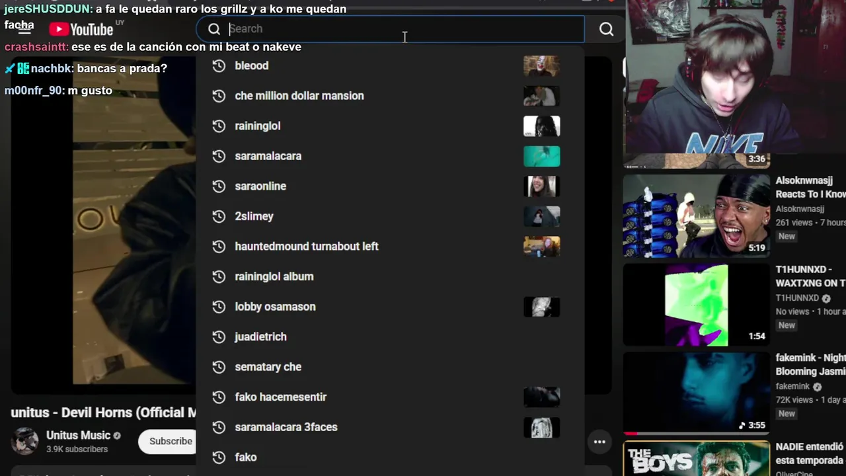Image resolution: width=846 pixels, height=476 pixels.
Task: Open 'T1HUNNXD - WAXTXNG' video title
Action: pos(810,276)
